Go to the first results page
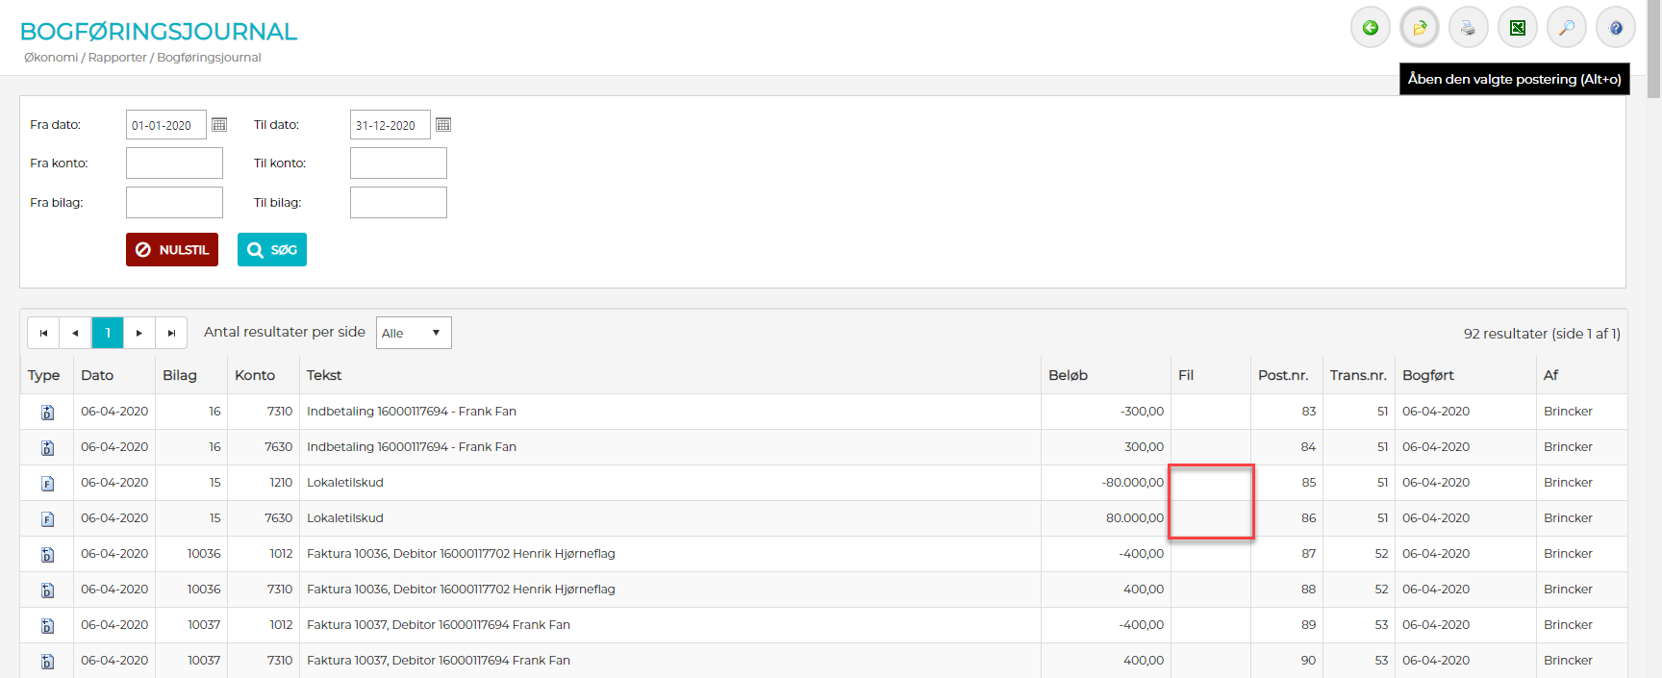Screen dimensions: 1662x678 click(x=43, y=333)
